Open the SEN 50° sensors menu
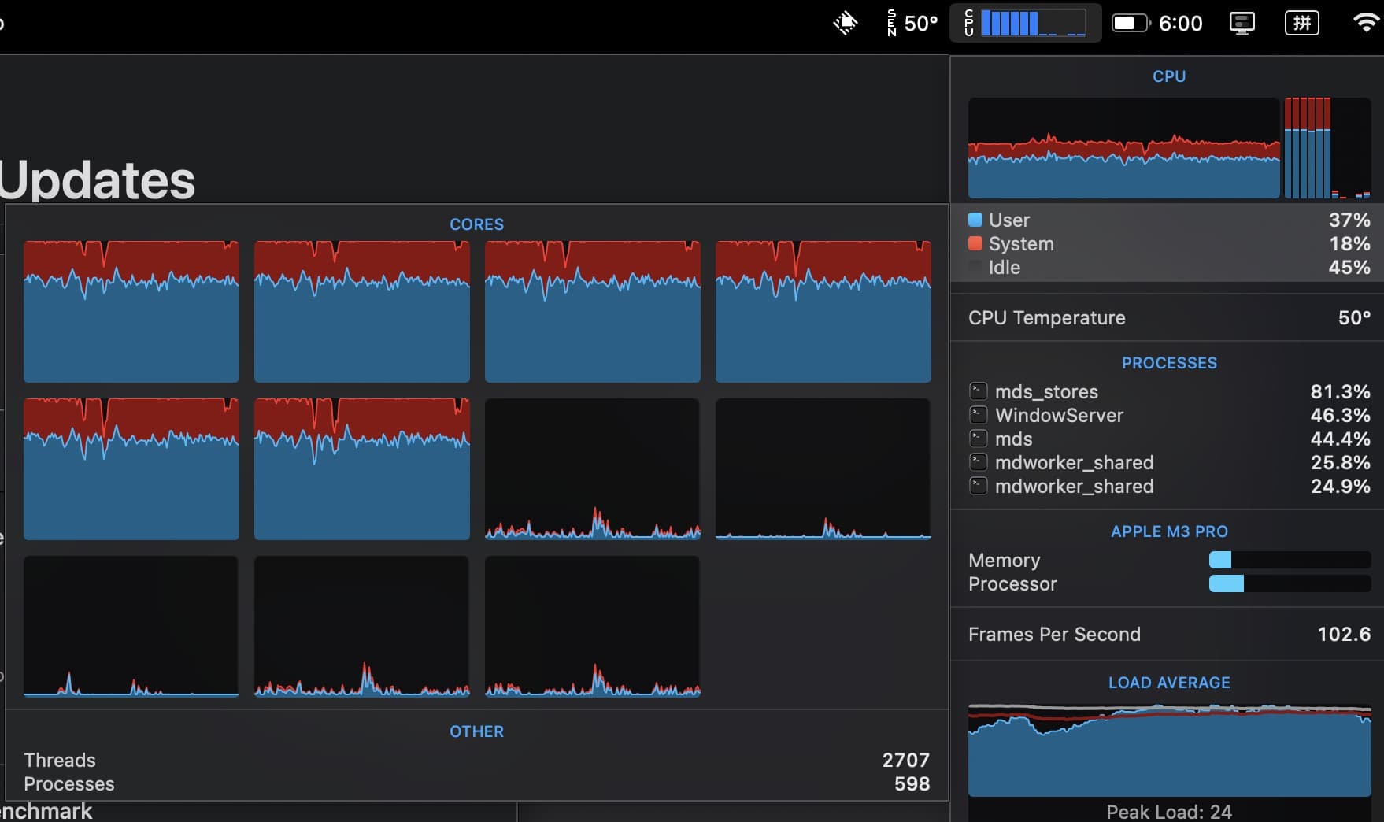The width and height of the screenshot is (1384, 822). pos(912,24)
